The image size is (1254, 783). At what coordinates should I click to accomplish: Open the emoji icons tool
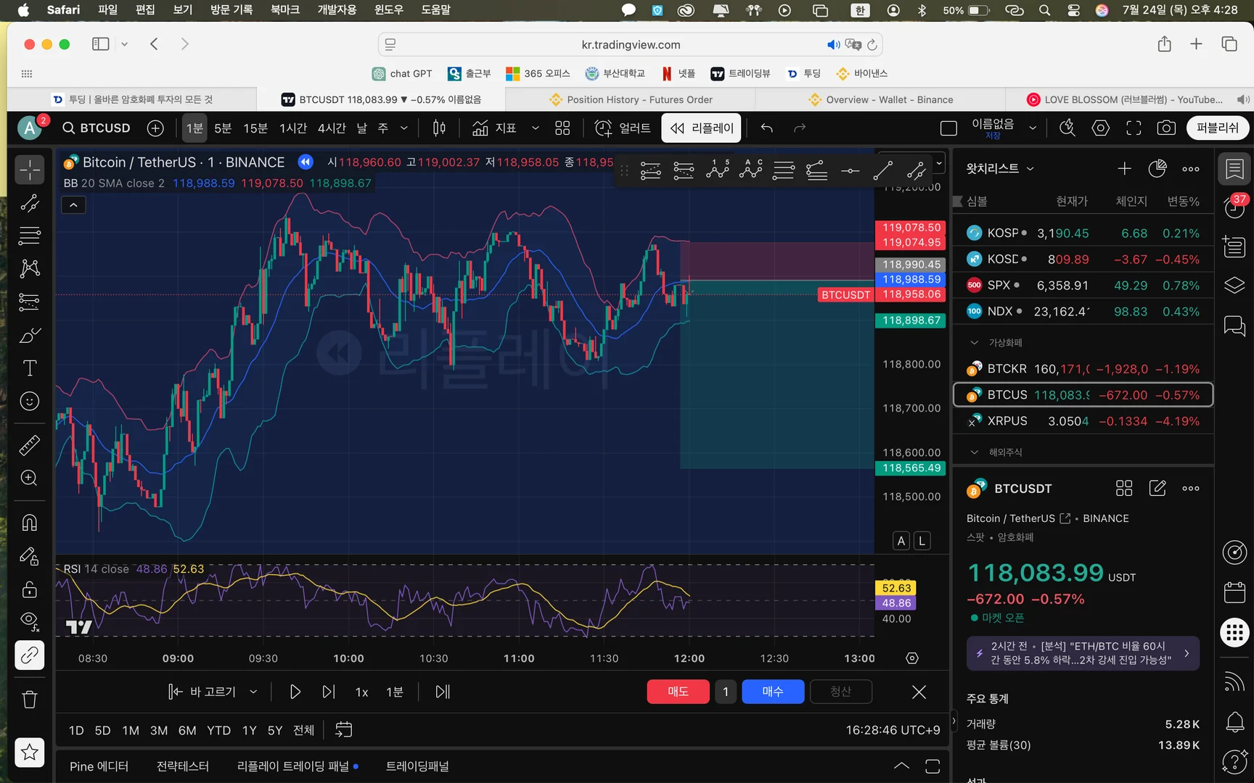pos(30,401)
